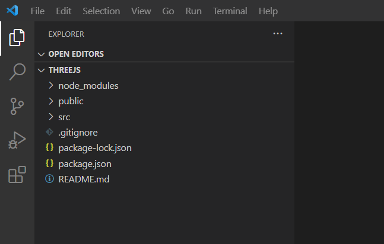Open Explorer views and more actions ellipsis

278,34
